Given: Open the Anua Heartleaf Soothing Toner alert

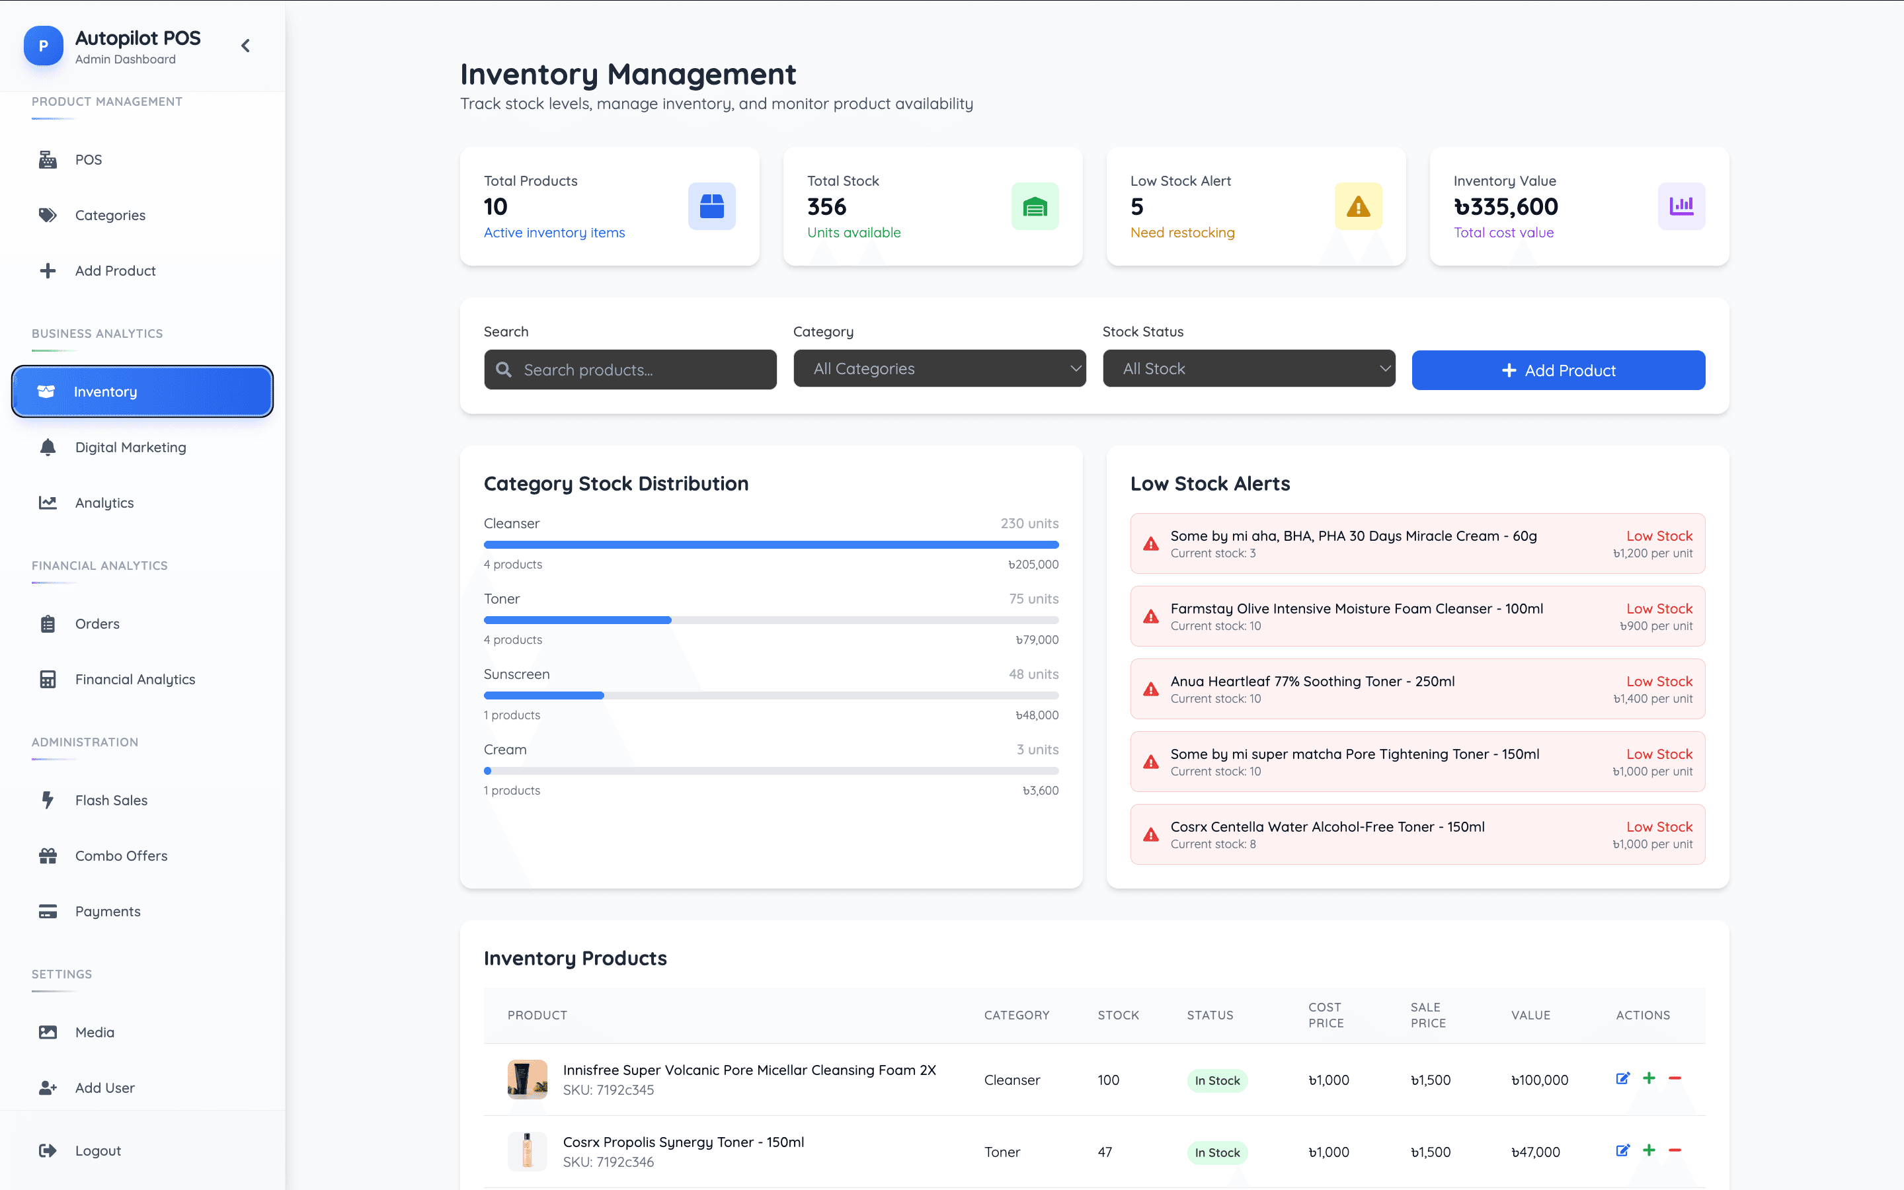Looking at the screenshot, I should [x=1418, y=689].
